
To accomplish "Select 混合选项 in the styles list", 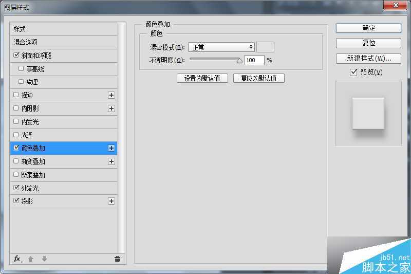I will (26, 42).
